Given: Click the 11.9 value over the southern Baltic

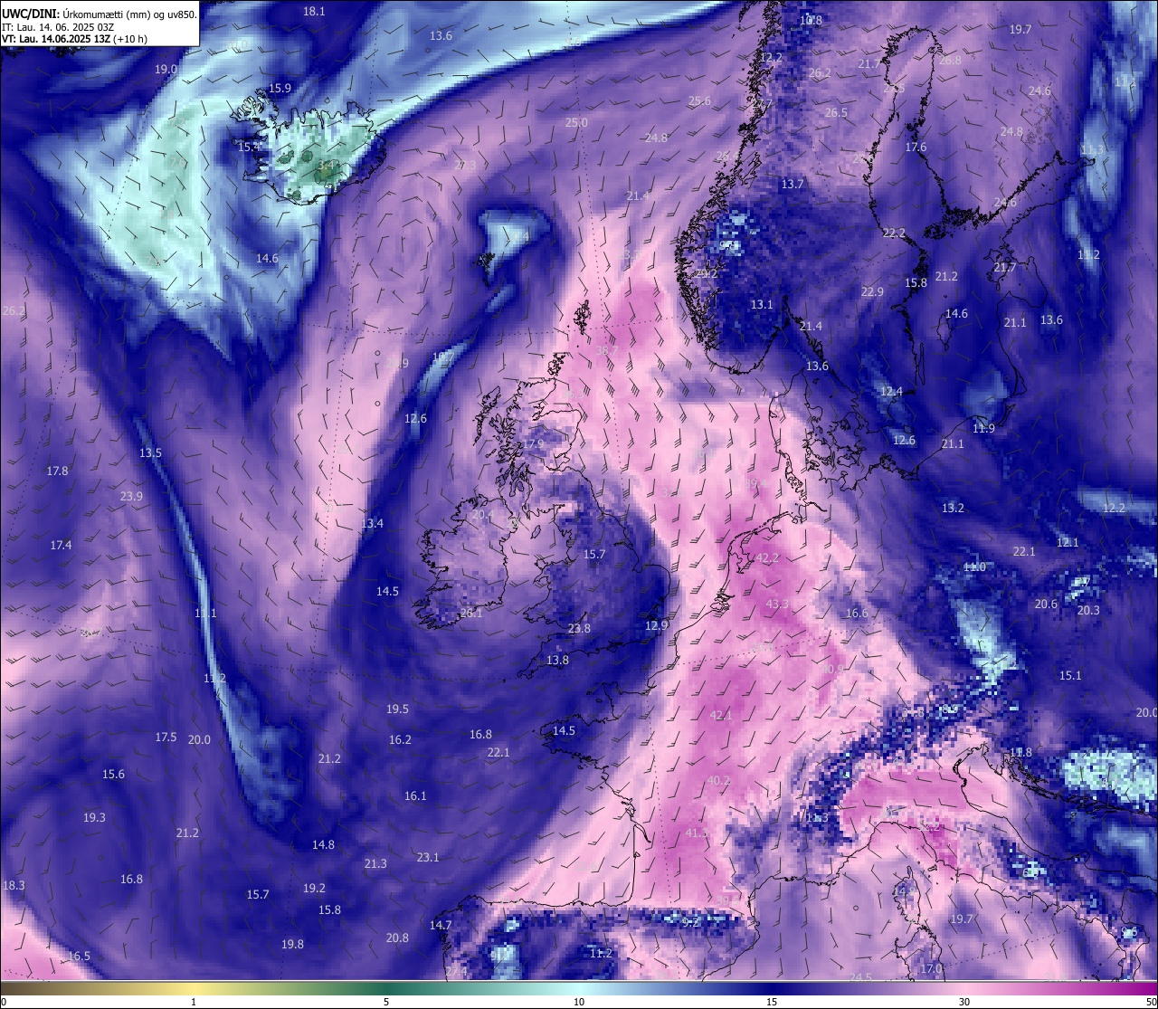Looking at the screenshot, I should pyautogui.click(x=983, y=429).
